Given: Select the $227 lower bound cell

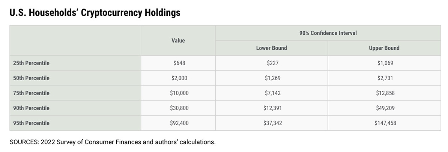Looking at the screenshot, I should [x=272, y=63].
